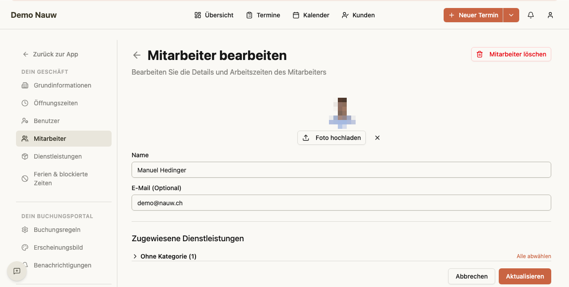Click the E-Mail input field
Viewport: 569px width, 287px height.
[341, 203]
